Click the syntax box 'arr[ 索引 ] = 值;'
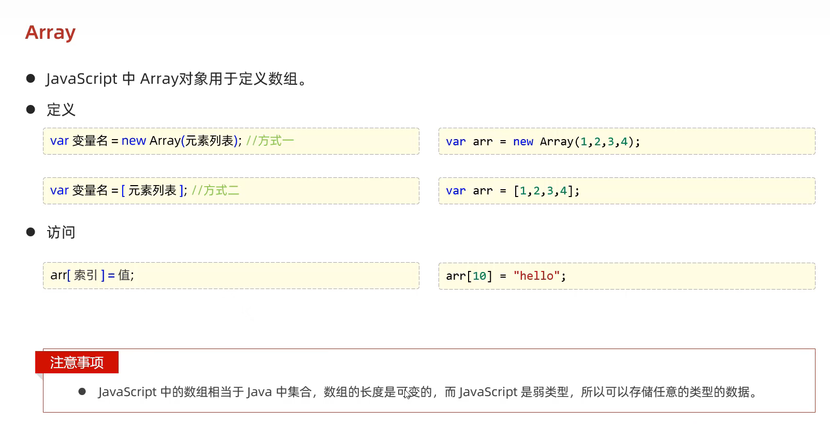Viewport: 830px width, 424px height. (x=231, y=276)
